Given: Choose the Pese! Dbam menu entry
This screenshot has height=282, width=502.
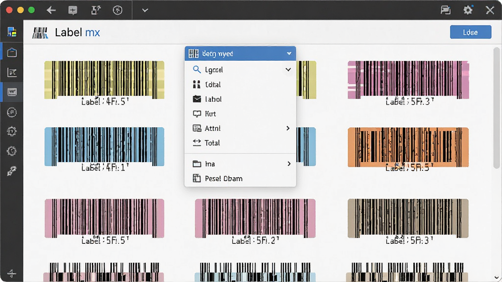Looking at the screenshot, I should click(x=240, y=178).
